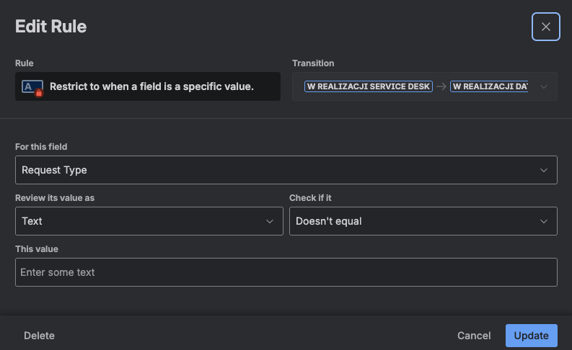Viewport: 572px width, 350px height.
Task: Cancel the rule edits
Action: coord(474,336)
